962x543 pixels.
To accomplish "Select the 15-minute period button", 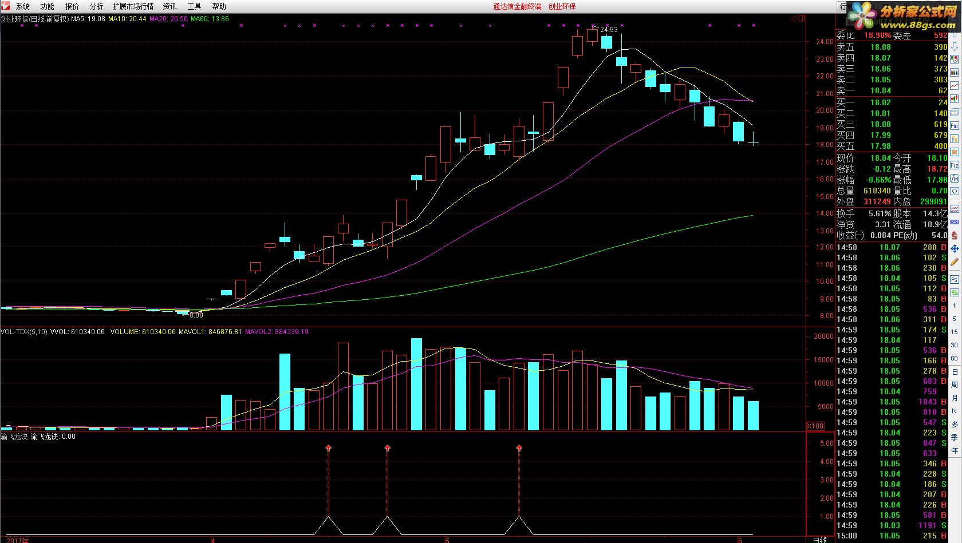I will tap(955, 332).
